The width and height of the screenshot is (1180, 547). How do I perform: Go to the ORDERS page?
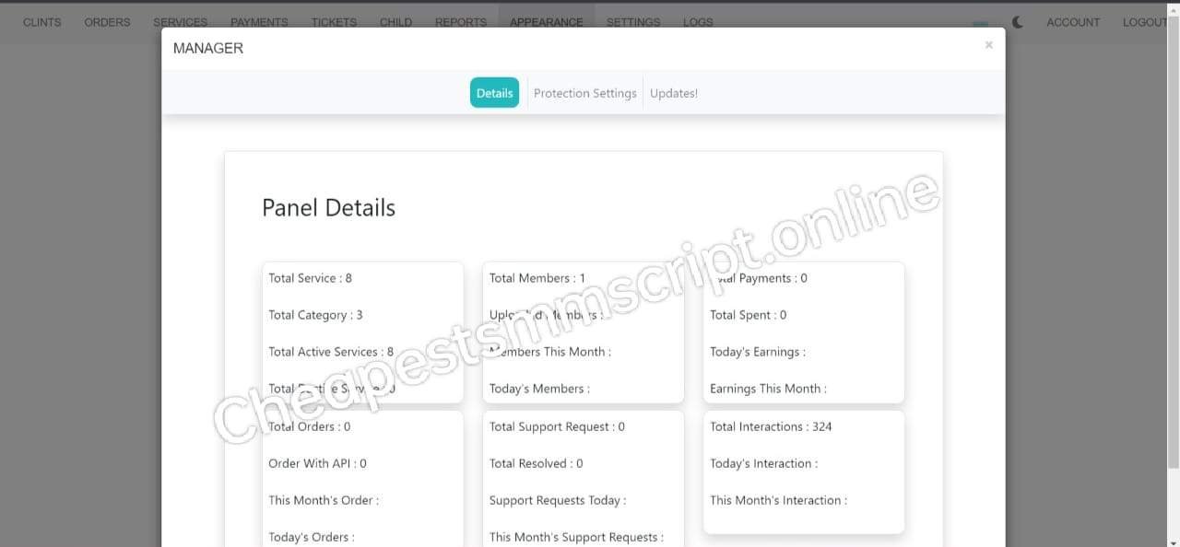(x=107, y=22)
